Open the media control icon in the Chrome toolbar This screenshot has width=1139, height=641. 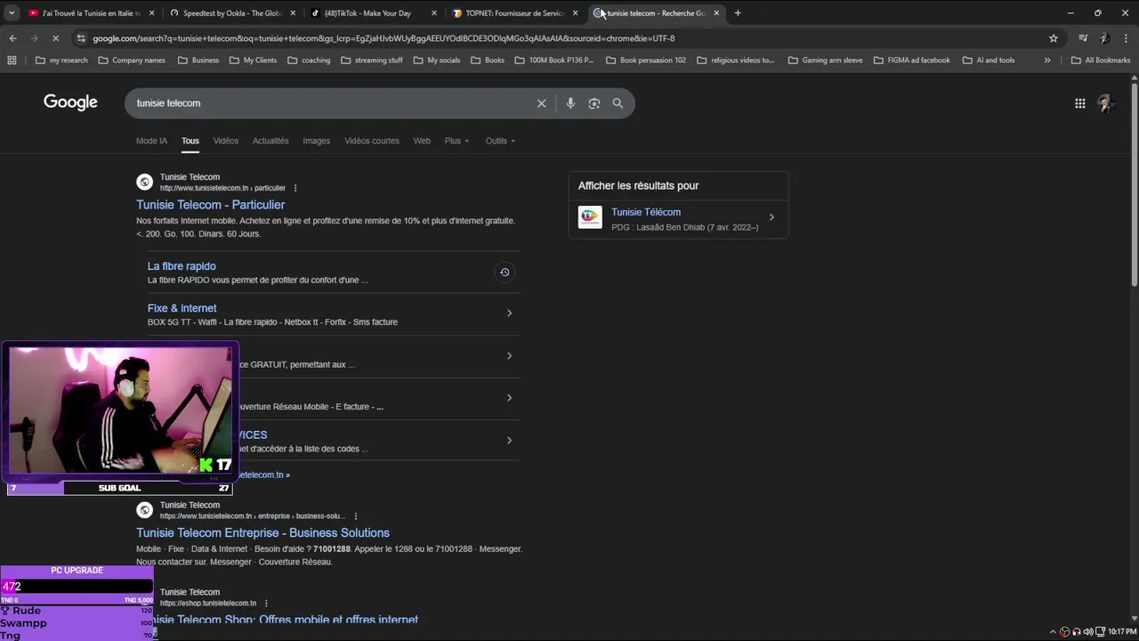[x=1083, y=38]
